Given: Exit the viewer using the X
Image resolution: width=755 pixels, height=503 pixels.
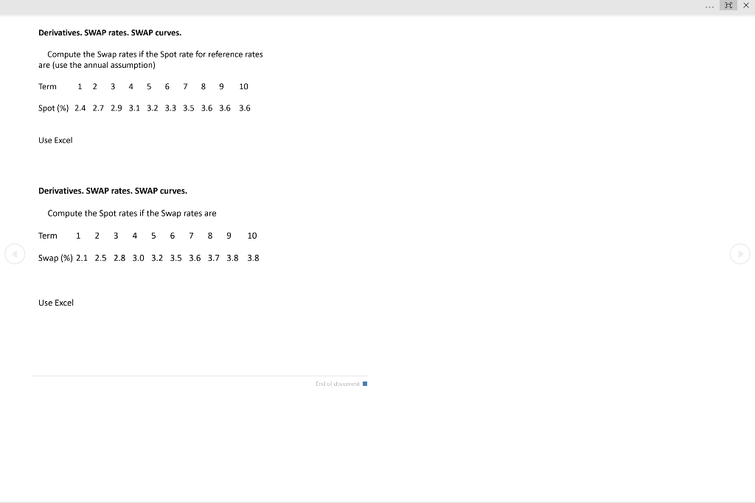Looking at the screenshot, I should [x=745, y=6].
